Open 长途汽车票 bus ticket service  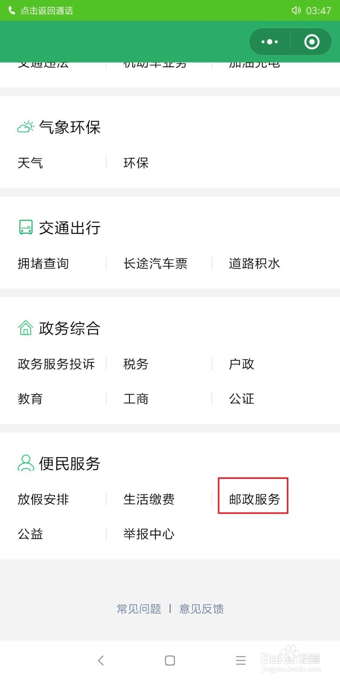(155, 263)
